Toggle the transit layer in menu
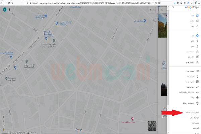 tap(197, 46)
